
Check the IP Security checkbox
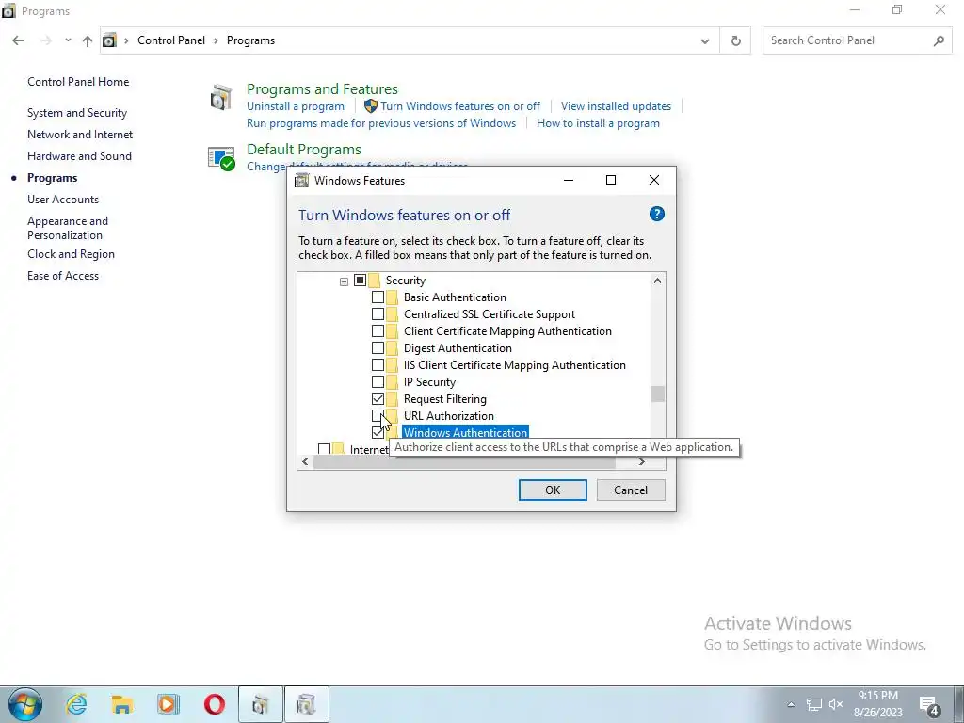tap(378, 382)
